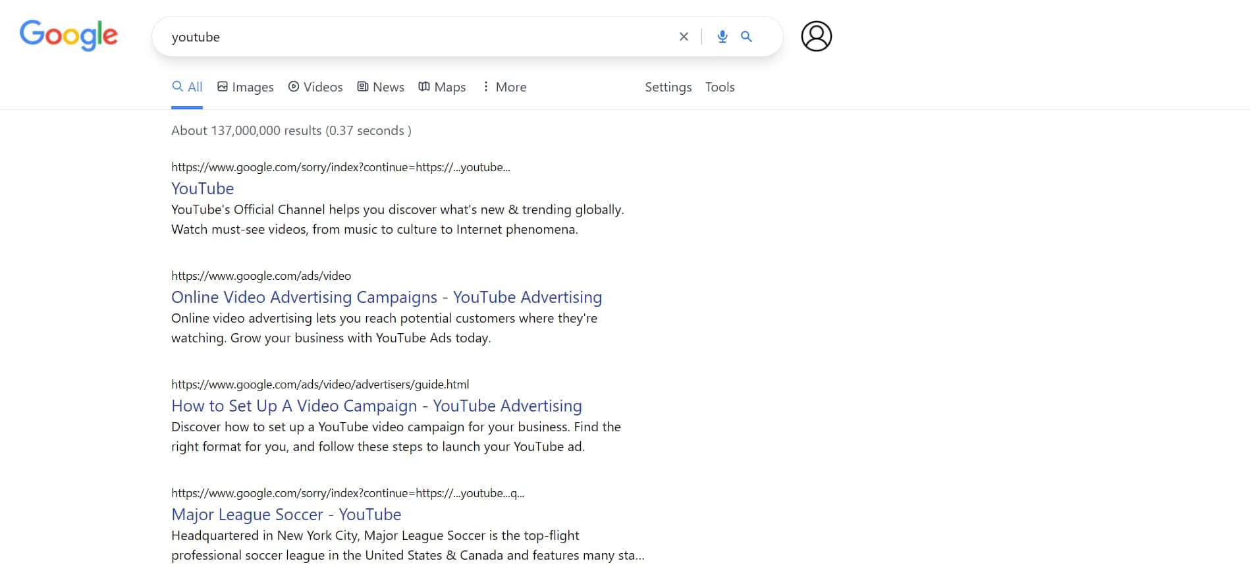Switch to the Videos tab
This screenshot has width=1250, height=586.
315,87
